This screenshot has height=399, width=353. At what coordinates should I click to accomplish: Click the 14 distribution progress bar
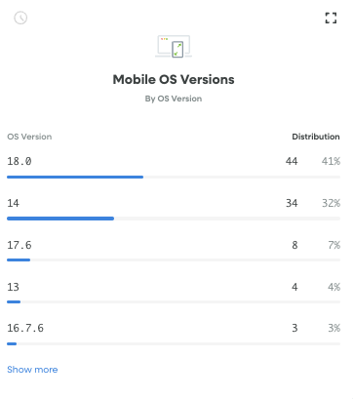click(174, 219)
